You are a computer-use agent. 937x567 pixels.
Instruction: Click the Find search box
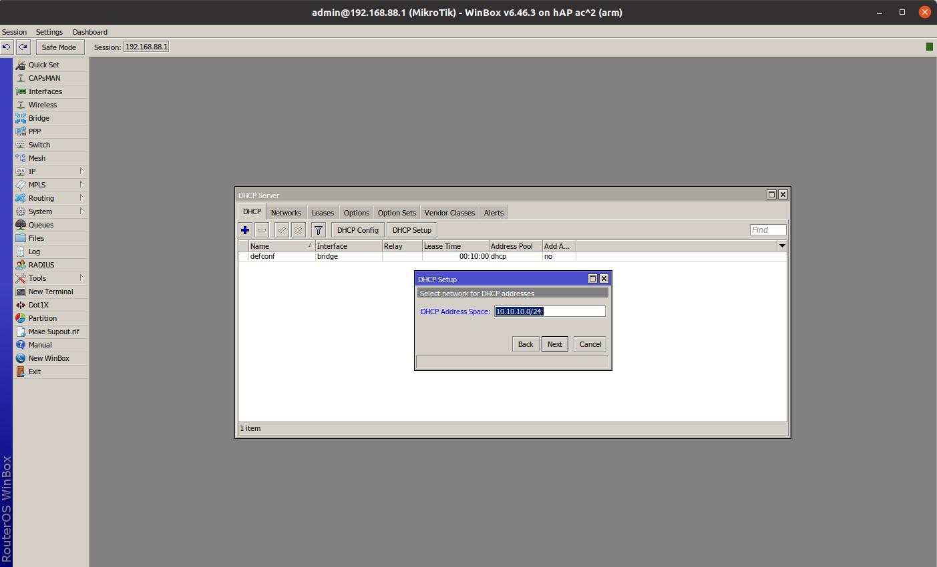768,229
